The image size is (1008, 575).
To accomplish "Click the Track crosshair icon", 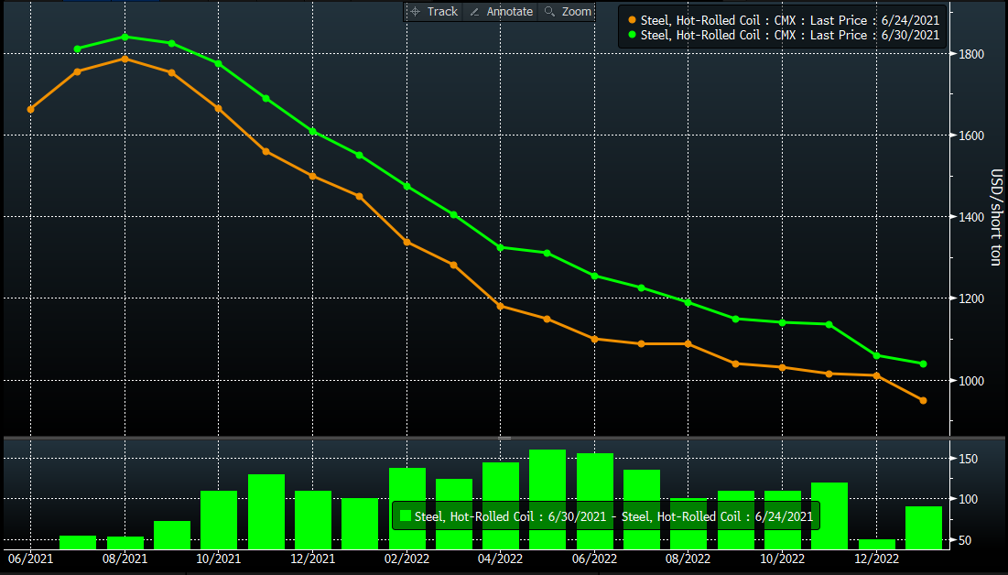I will [x=415, y=12].
